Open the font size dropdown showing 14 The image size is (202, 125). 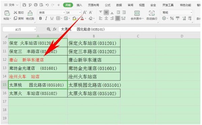tap(73, 12)
